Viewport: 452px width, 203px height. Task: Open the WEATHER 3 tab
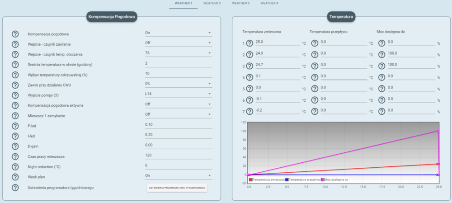[x=240, y=3]
